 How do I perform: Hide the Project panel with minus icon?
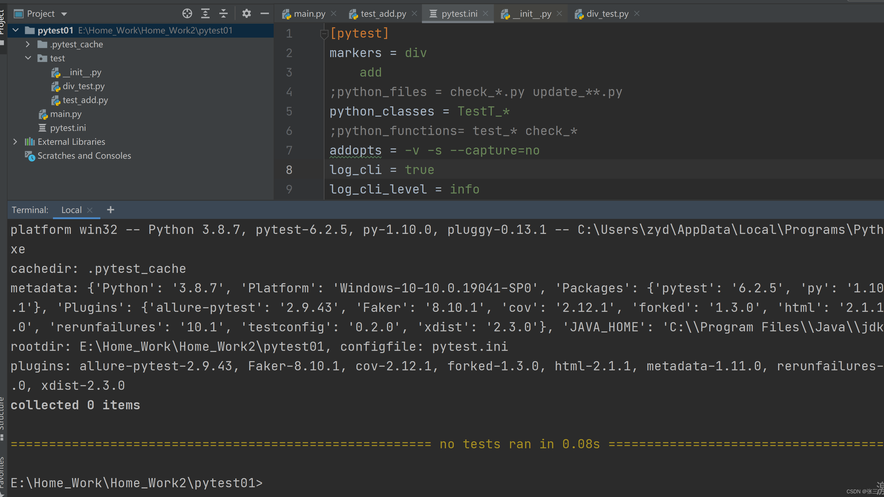(264, 14)
